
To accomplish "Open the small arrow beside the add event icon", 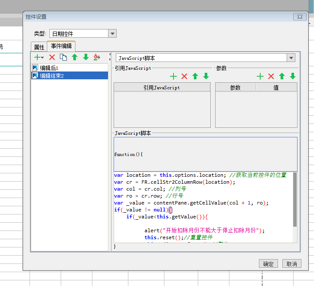I will point(43,58).
